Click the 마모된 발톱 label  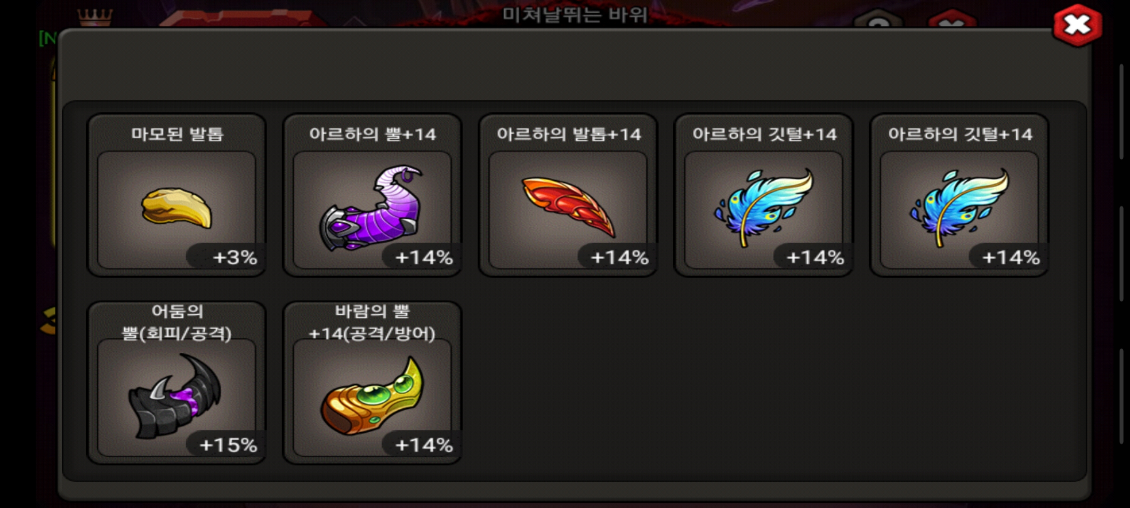click(177, 134)
